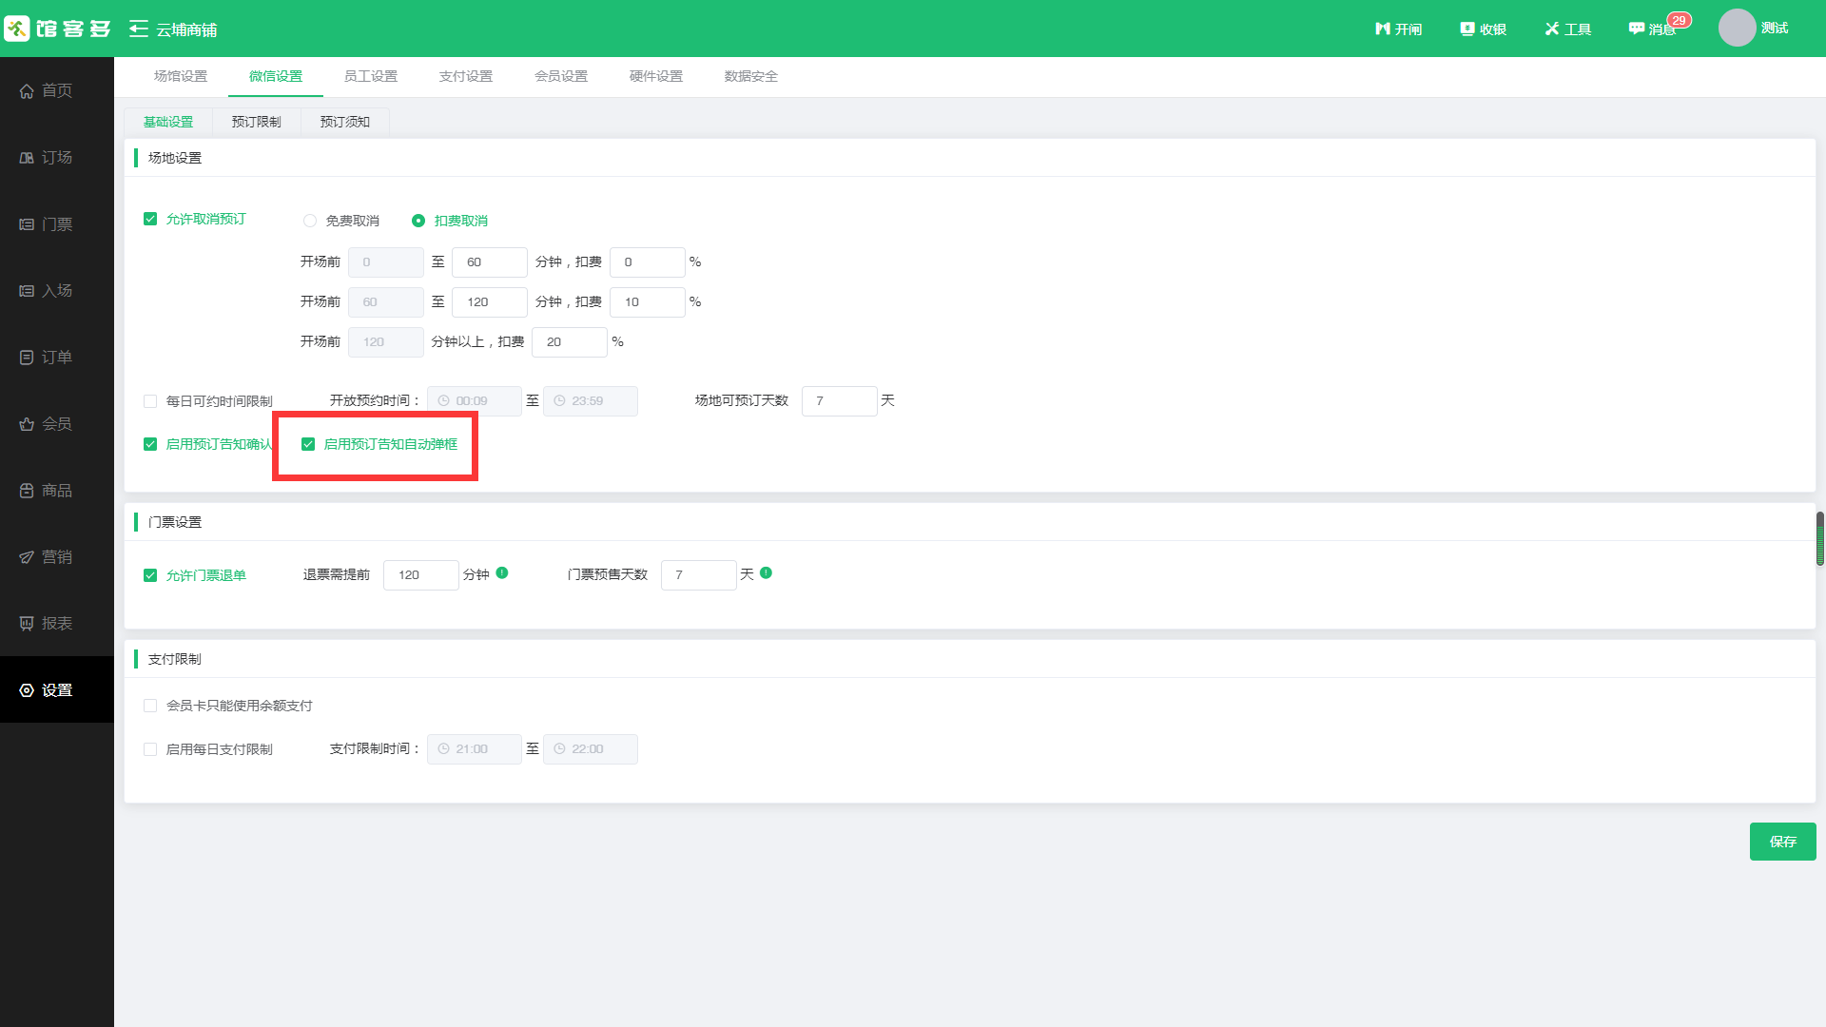
Task: Toggle 启用预订告知自动弹框 checkbox
Action: click(x=308, y=444)
